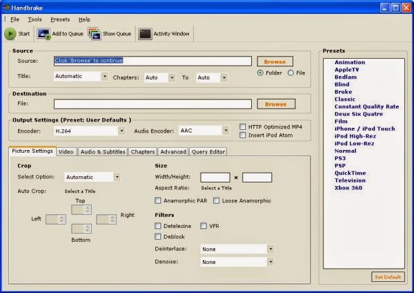This screenshot has height=293, width=414.
Task: Click the Right crop spinner
Action: [106, 219]
